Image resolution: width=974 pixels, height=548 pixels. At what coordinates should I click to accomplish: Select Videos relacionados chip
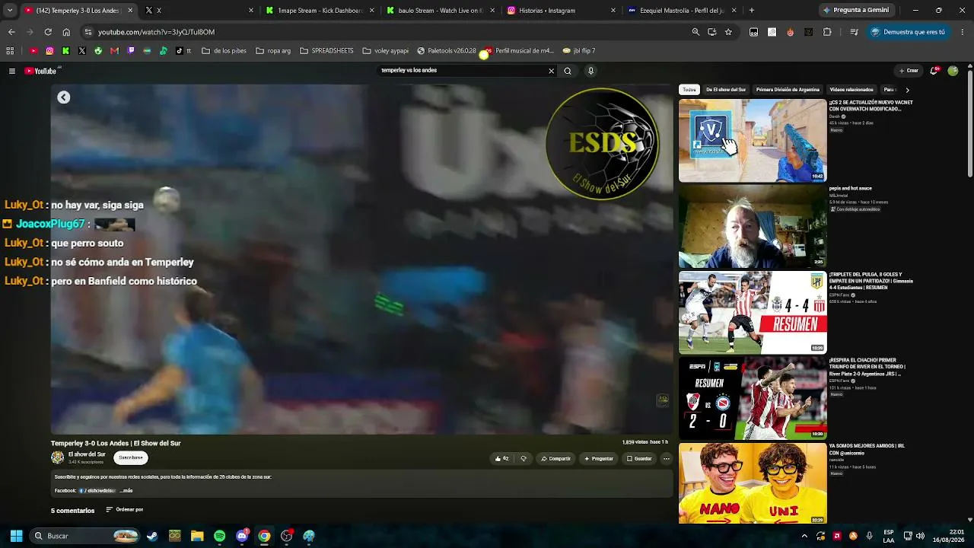click(x=851, y=90)
